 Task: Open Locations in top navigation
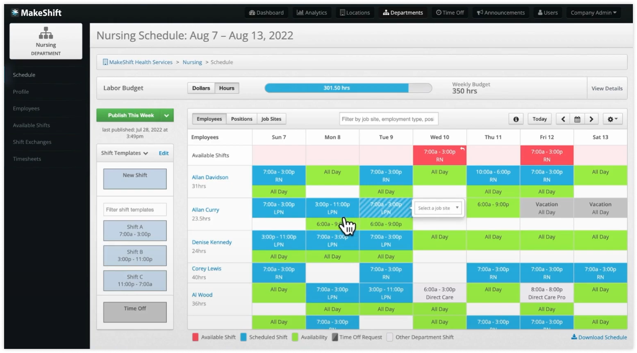point(355,13)
